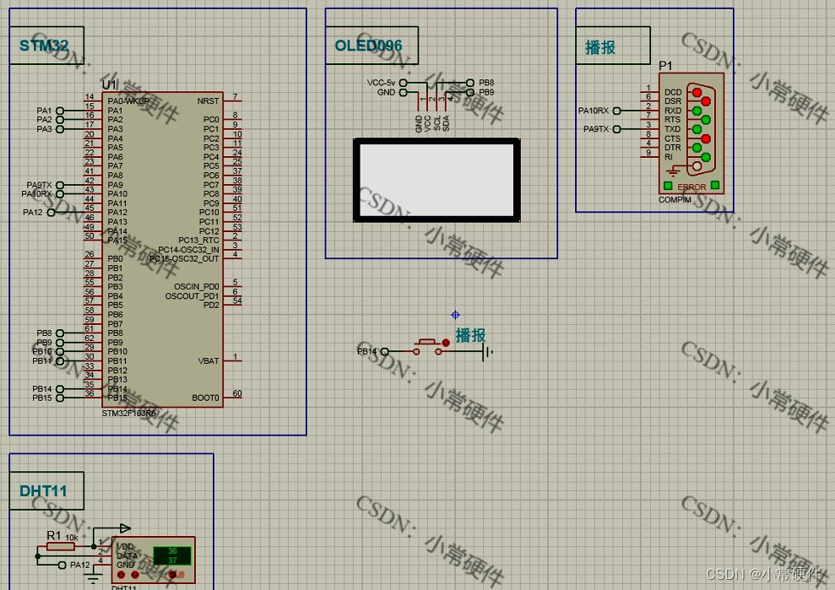Select the PB14 terminal beside the STM32 chip
Image resolution: width=835 pixels, height=590 pixels.
60,389
